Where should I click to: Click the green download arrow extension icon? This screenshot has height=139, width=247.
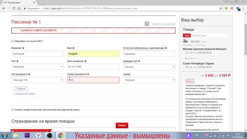tap(226, 8)
